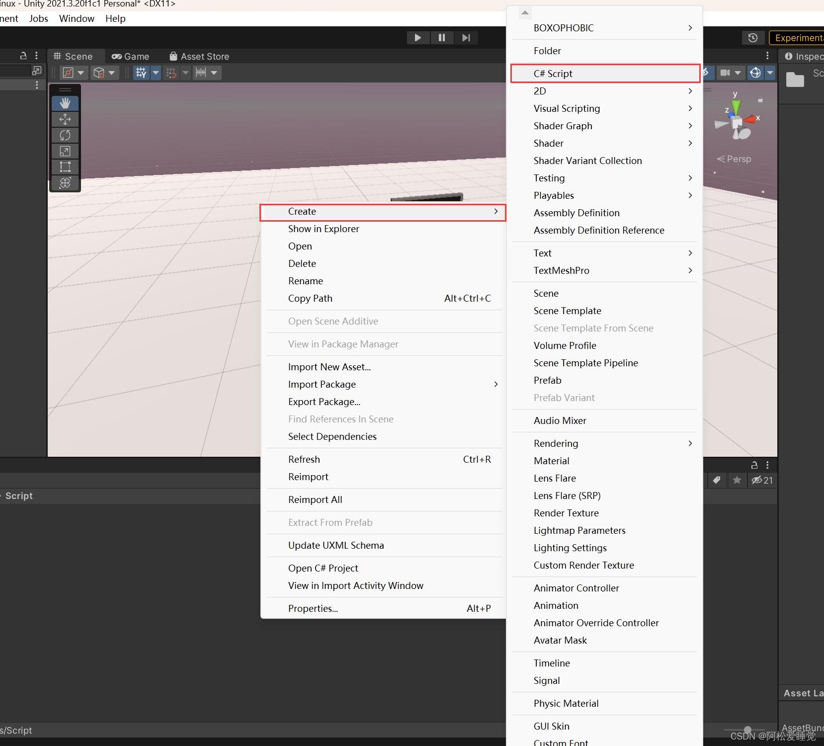Screen dimensions: 824x746
Task: Open the Inspector tab
Action: (x=803, y=56)
